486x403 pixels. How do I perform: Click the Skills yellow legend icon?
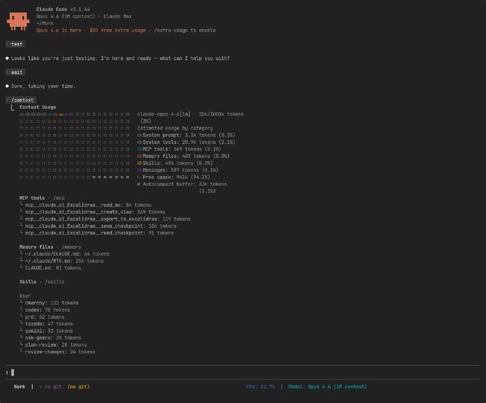click(140, 163)
